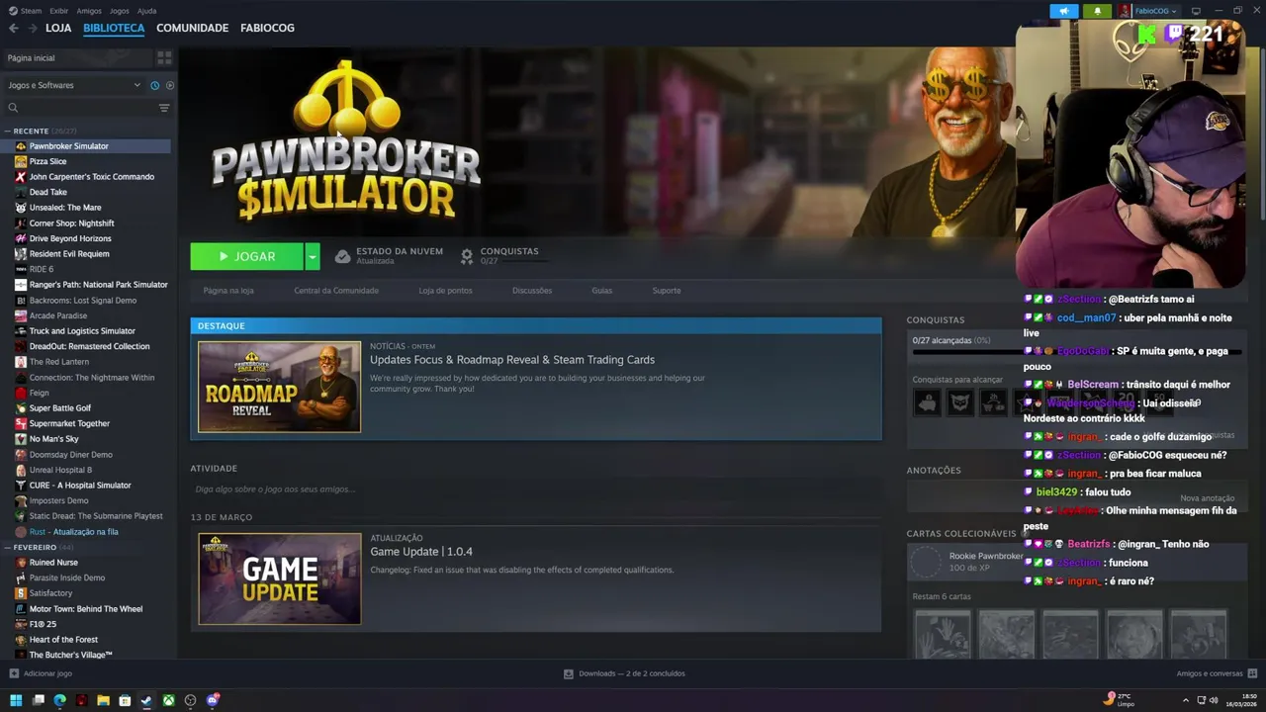Open the Suporte link
Image resolution: width=1266 pixels, height=712 pixels.
tap(667, 291)
